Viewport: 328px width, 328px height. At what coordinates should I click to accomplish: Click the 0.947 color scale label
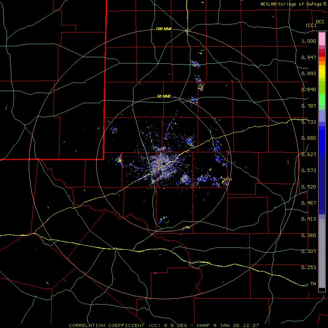[309, 57]
